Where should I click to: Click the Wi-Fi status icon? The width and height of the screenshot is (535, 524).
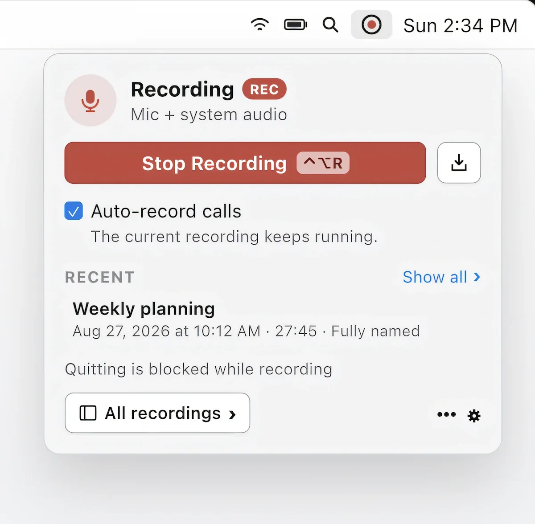260,25
